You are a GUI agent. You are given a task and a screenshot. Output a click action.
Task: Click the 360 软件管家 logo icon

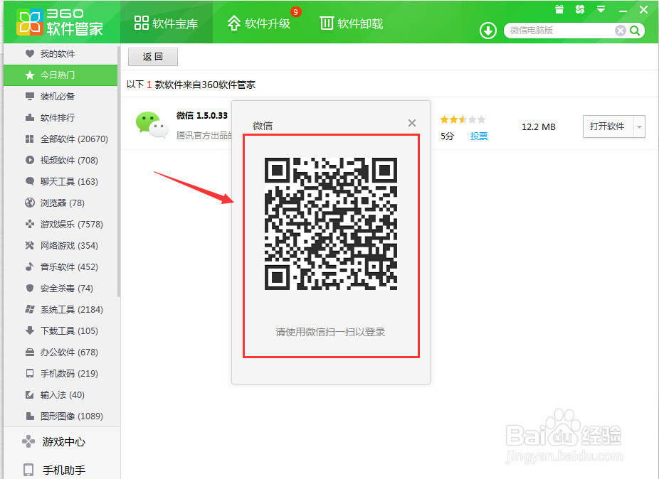click(29, 22)
